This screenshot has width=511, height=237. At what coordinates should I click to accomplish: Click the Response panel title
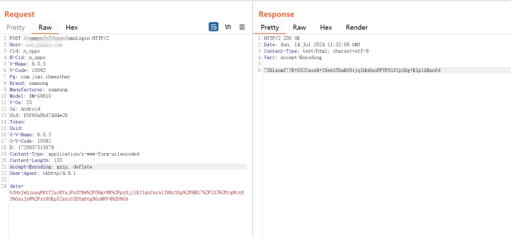tap(276, 14)
